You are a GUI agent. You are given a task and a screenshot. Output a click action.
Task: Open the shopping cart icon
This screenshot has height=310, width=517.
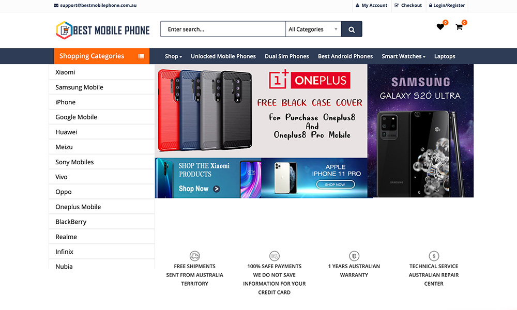click(459, 27)
